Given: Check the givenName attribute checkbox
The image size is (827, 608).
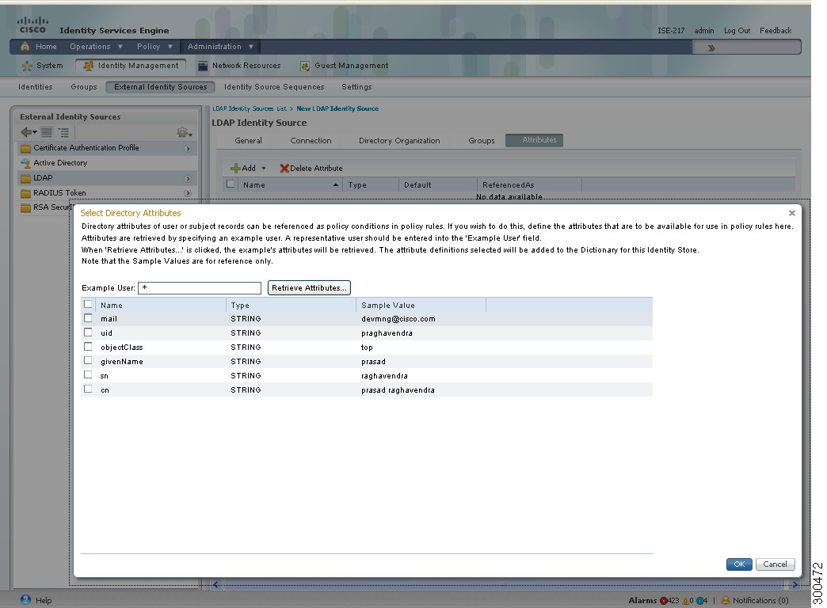Looking at the screenshot, I should 88,361.
